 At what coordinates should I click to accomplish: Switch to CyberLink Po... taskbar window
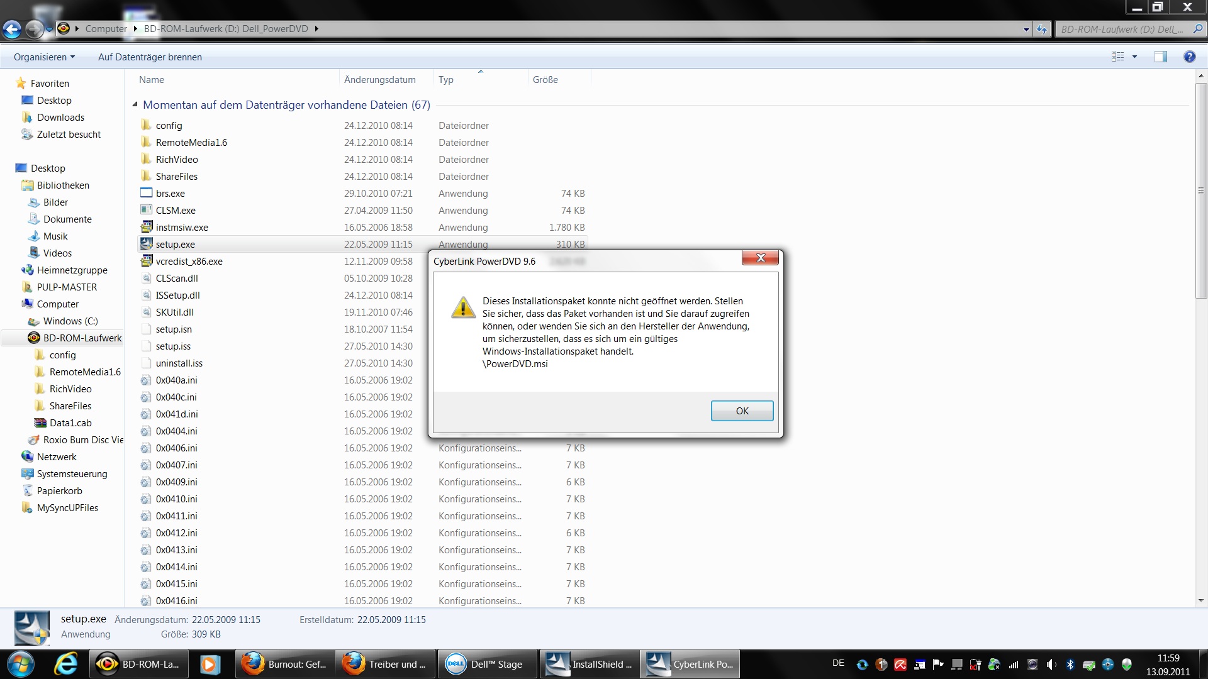(x=690, y=664)
